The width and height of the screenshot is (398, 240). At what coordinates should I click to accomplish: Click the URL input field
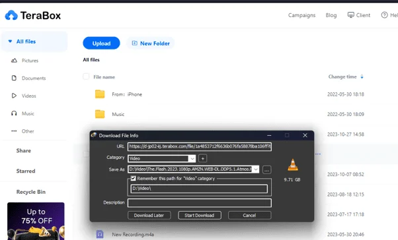coord(200,146)
